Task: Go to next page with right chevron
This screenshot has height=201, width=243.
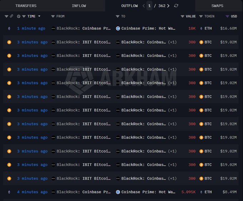Action: click(168, 6)
